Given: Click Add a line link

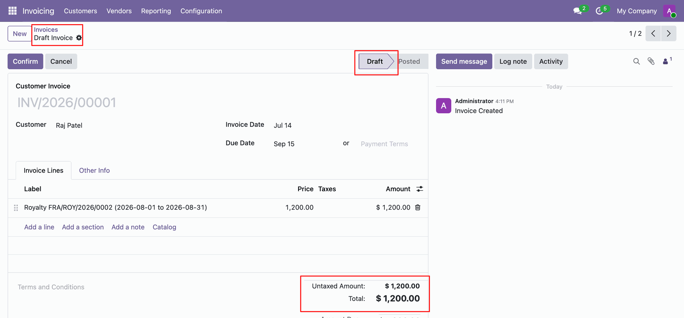Looking at the screenshot, I should (x=39, y=227).
